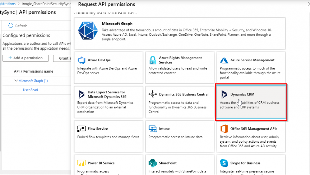Click the Add a permission button
Screen dimensions: 310x175
pos(25,58)
